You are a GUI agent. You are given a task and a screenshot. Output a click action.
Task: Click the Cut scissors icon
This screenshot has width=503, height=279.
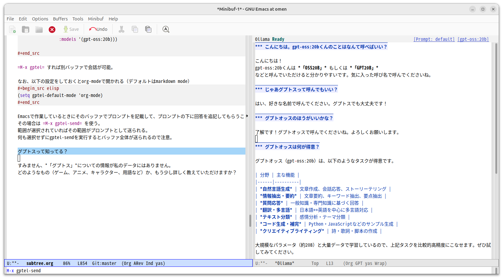tap(121, 29)
